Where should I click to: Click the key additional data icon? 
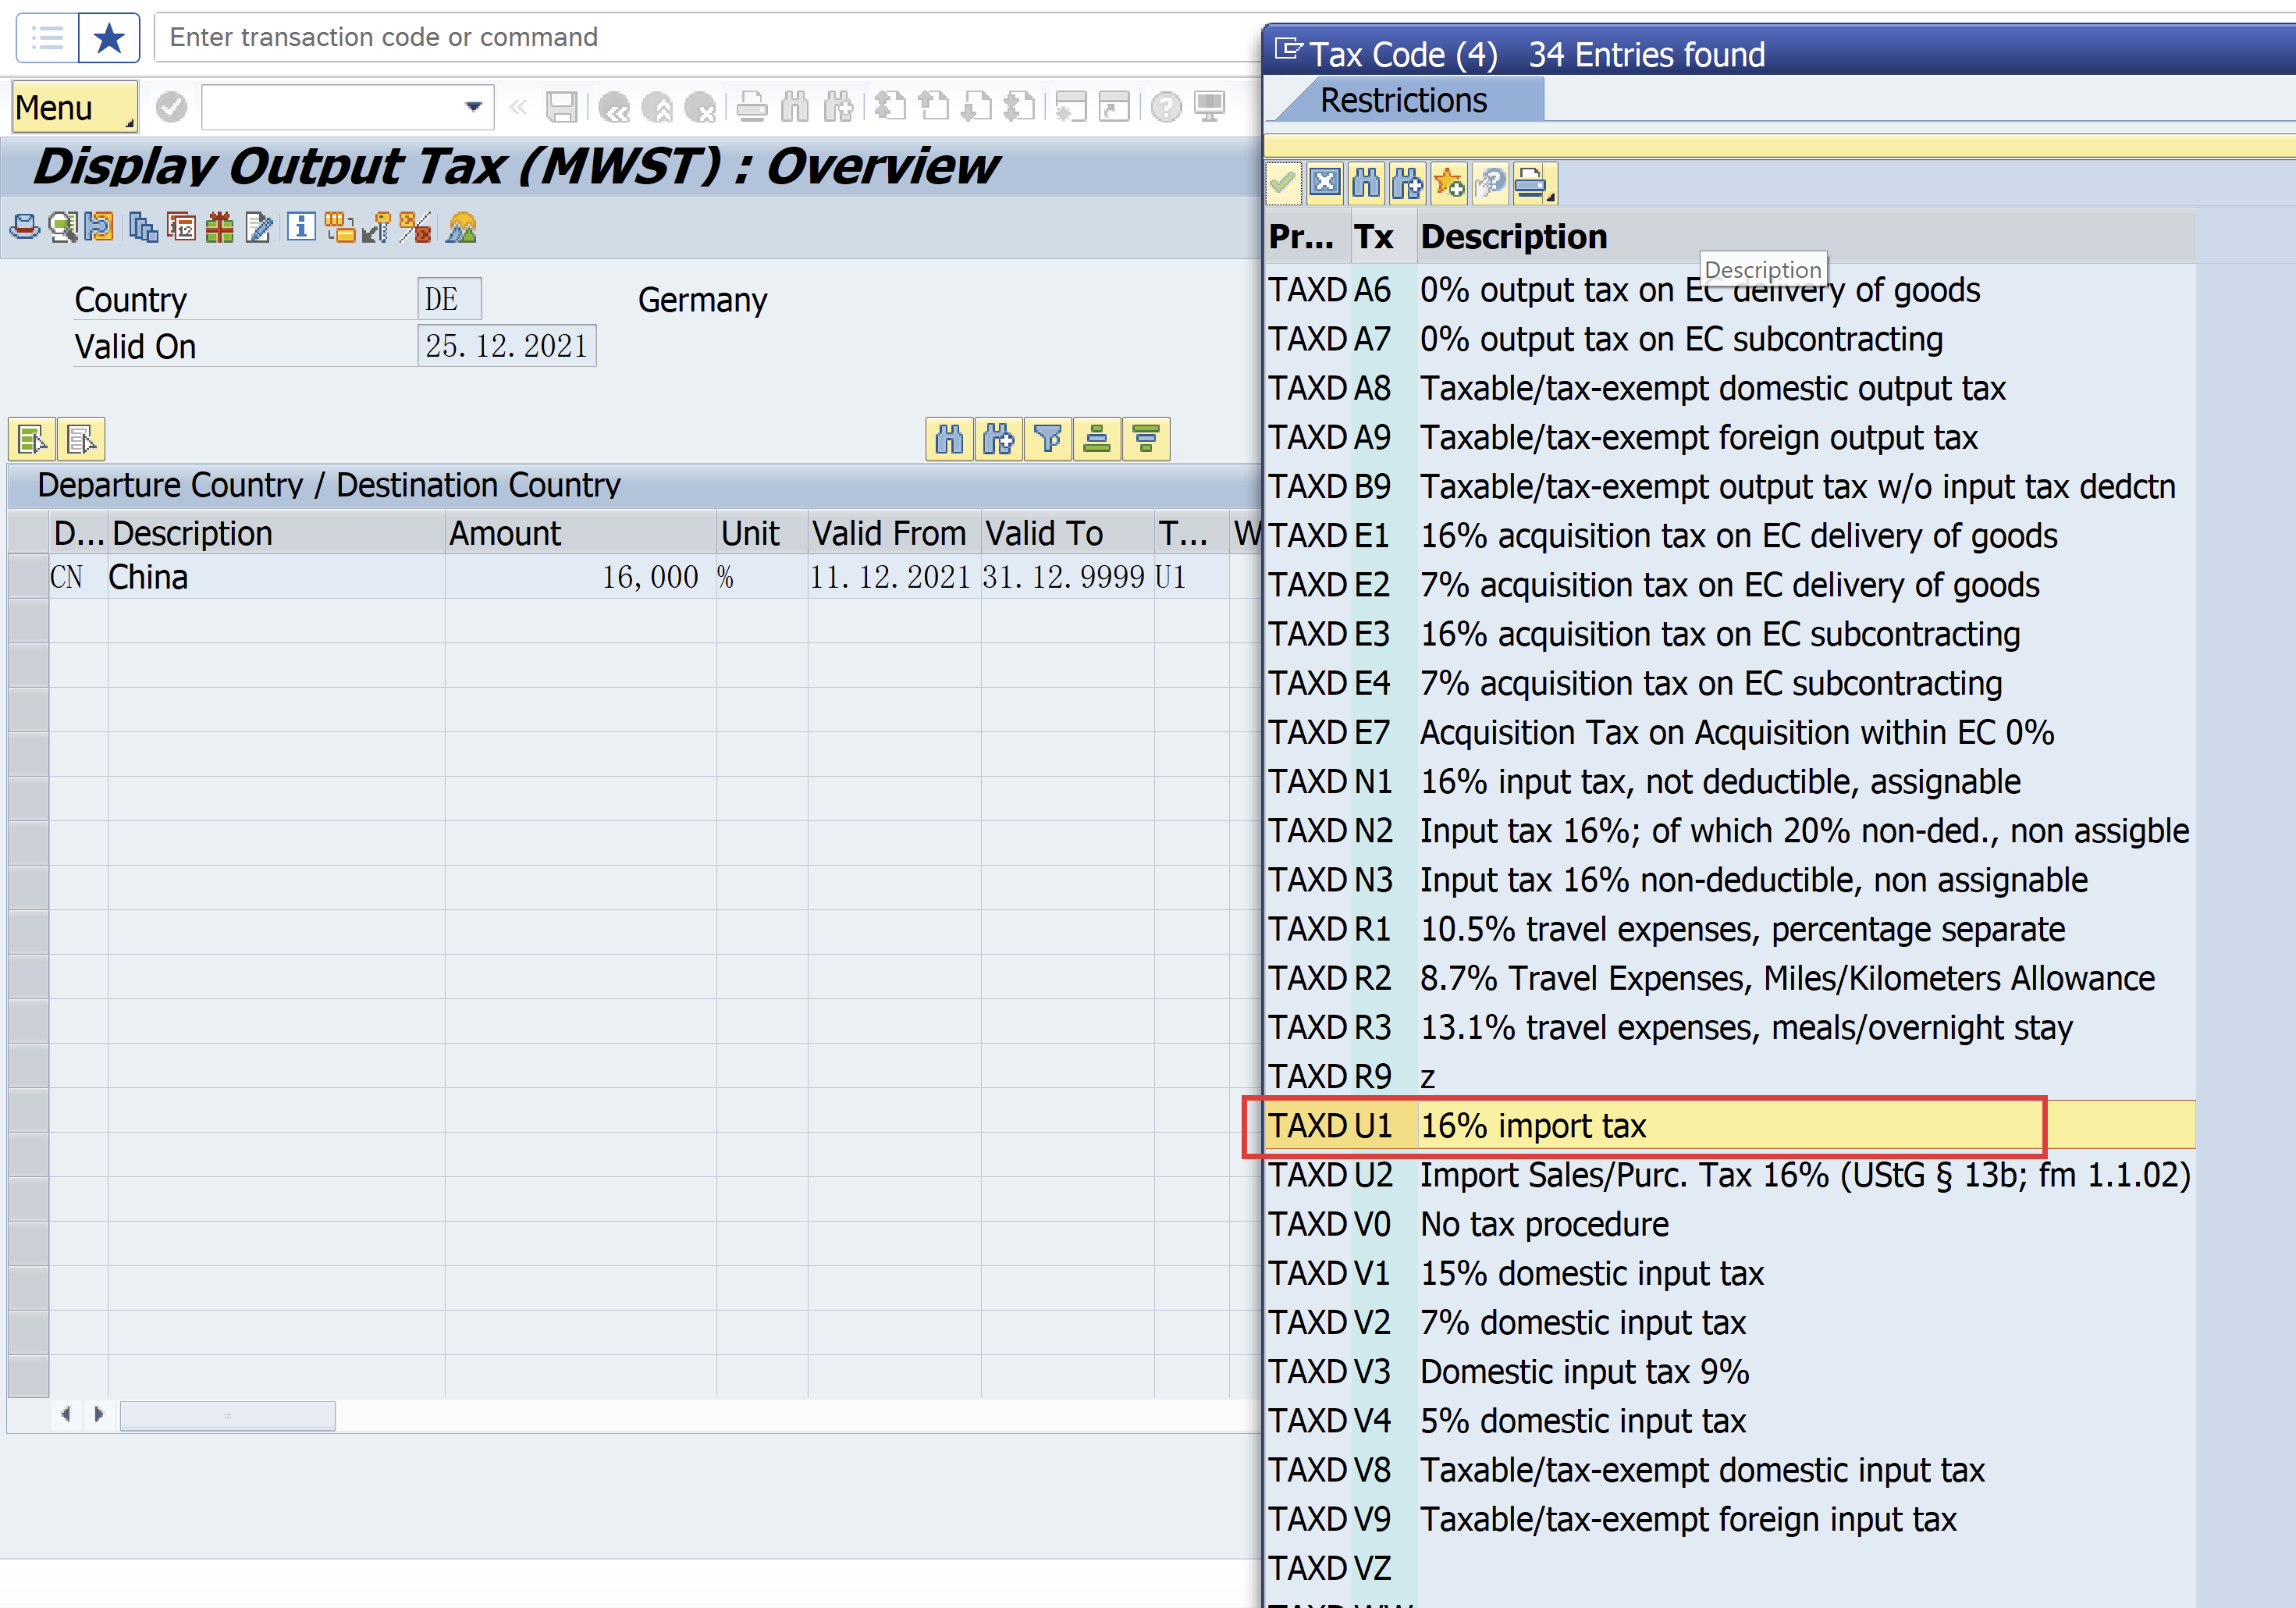point(377,228)
